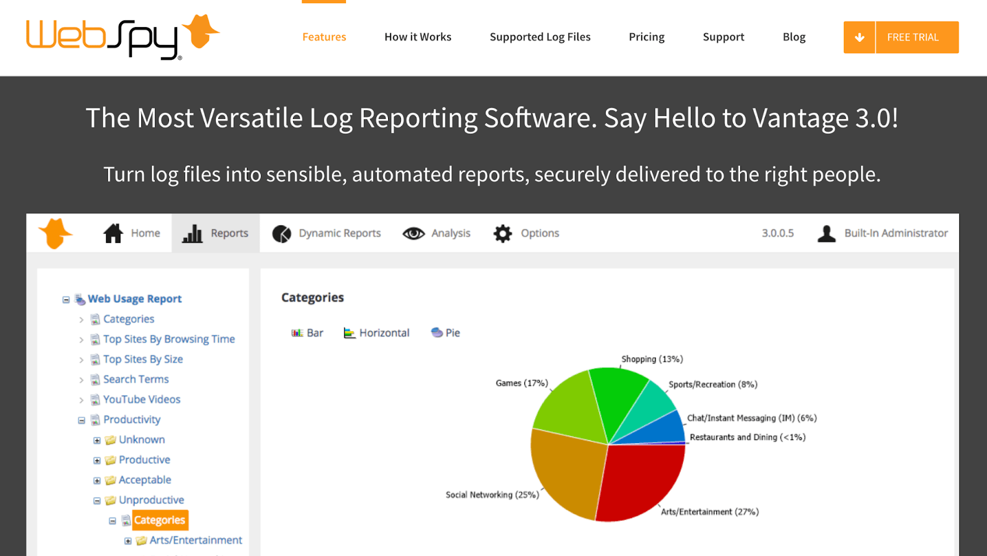Collapse the Unproductive folder node
The height and width of the screenshot is (556, 987).
(x=97, y=501)
